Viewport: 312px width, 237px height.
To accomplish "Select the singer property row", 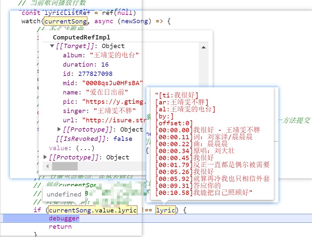I will [99, 111].
